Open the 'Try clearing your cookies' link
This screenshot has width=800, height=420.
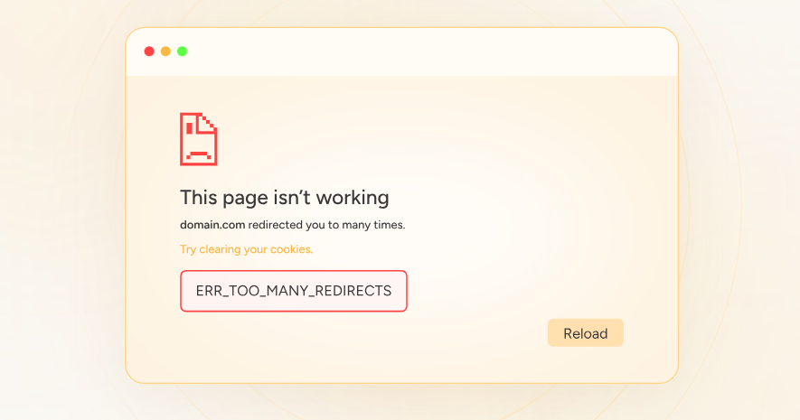click(x=246, y=249)
